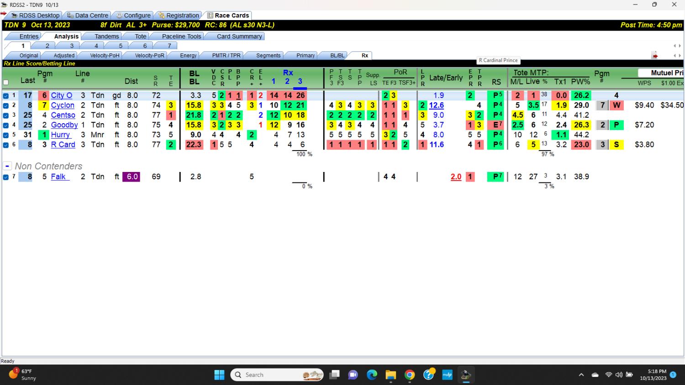Open the volume speaker tray icon
This screenshot has width=685, height=385.
pos(619,375)
